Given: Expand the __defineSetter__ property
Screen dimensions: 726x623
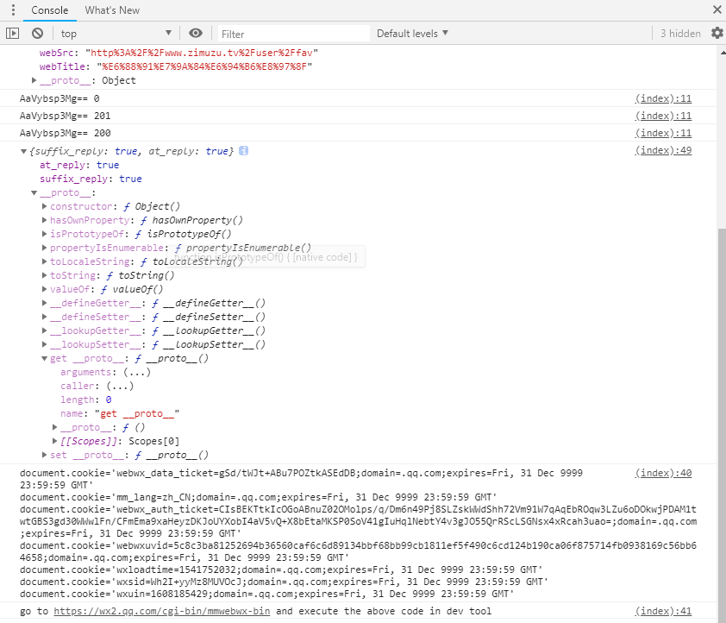Looking at the screenshot, I should [45, 317].
